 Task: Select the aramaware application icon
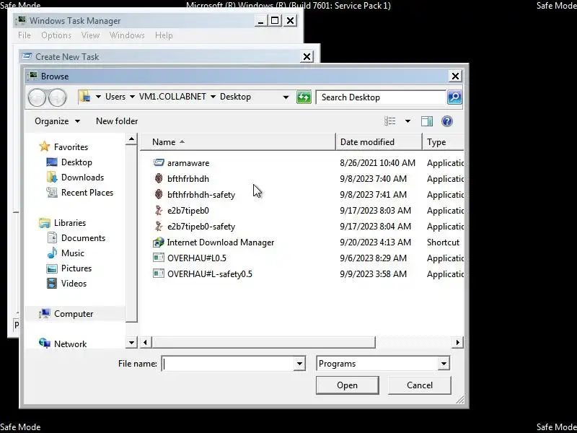pos(158,162)
